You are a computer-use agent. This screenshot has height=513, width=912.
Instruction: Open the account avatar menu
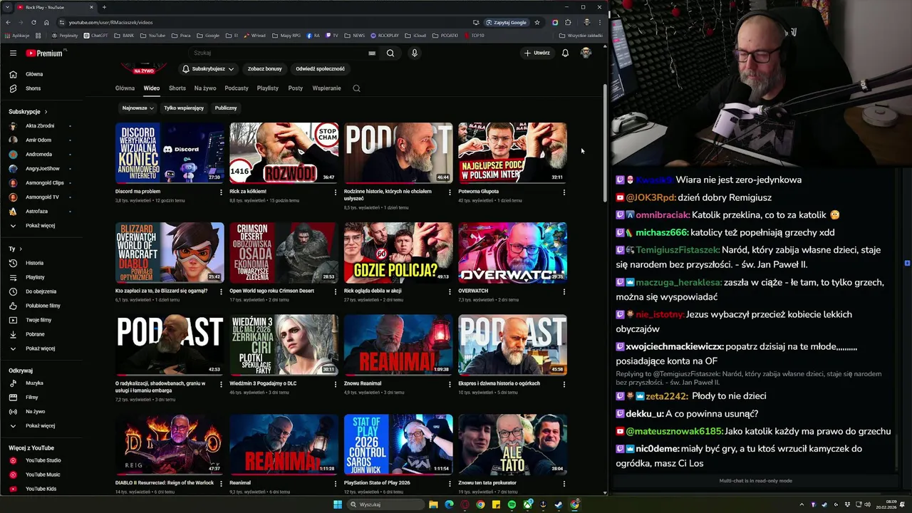[x=586, y=53]
